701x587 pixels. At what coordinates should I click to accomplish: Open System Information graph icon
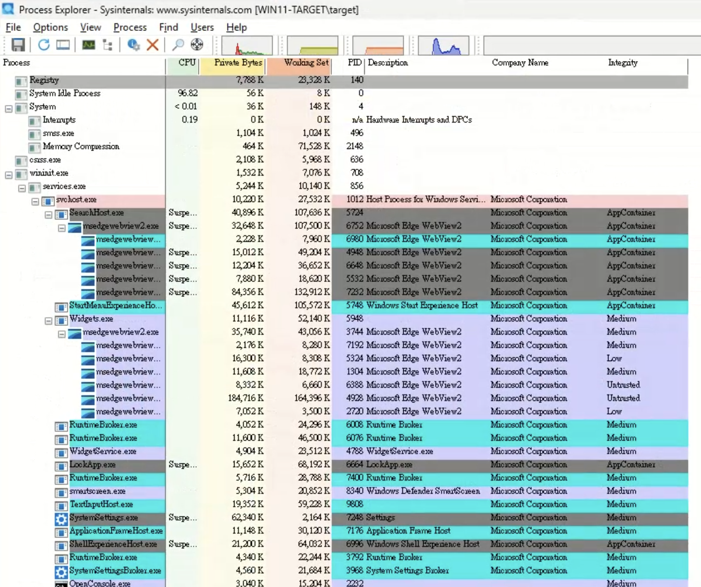pyautogui.click(x=88, y=45)
